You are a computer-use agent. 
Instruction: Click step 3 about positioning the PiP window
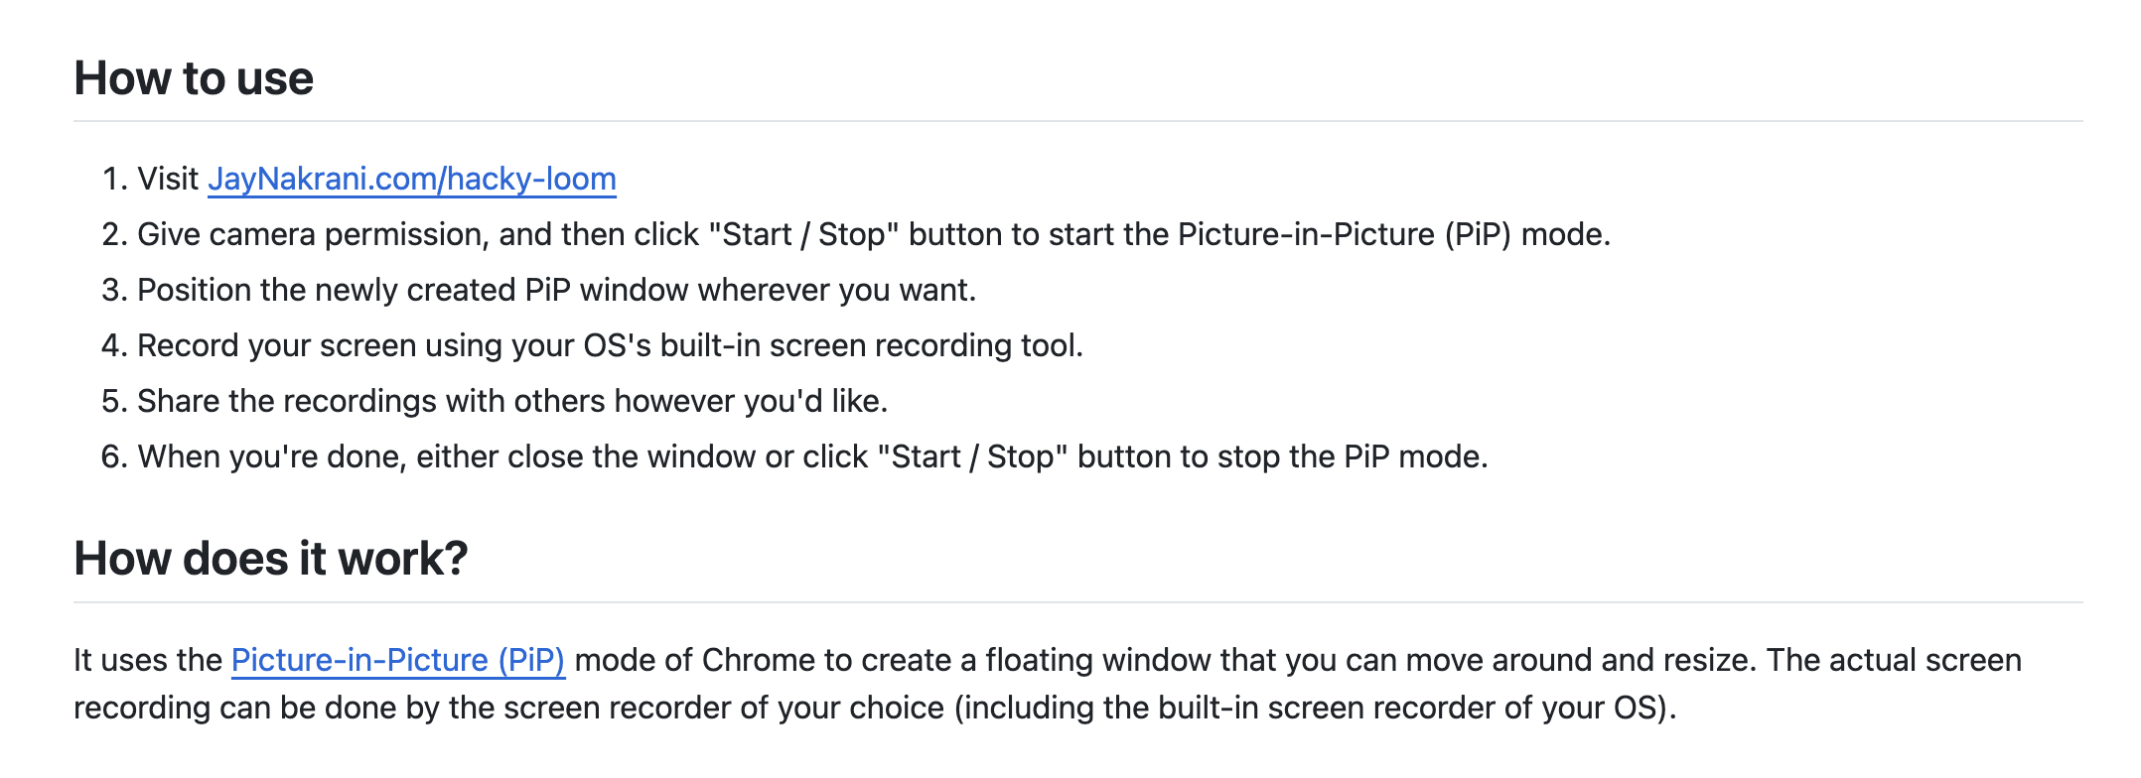click(539, 290)
